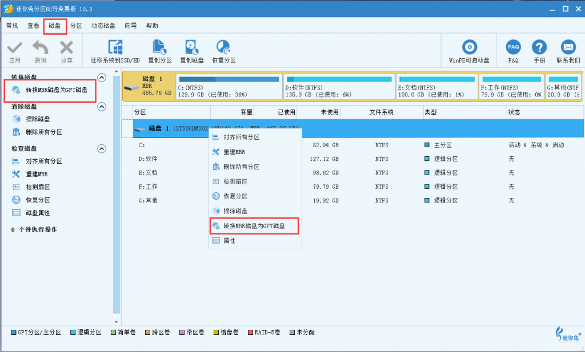
Task: Sort by the 已使用 column header
Action: tap(275, 112)
